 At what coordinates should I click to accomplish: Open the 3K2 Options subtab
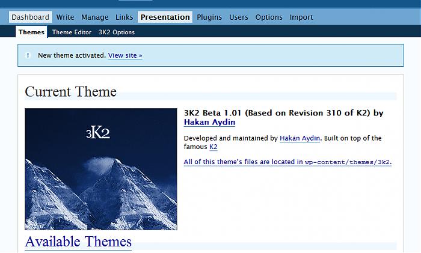click(117, 32)
